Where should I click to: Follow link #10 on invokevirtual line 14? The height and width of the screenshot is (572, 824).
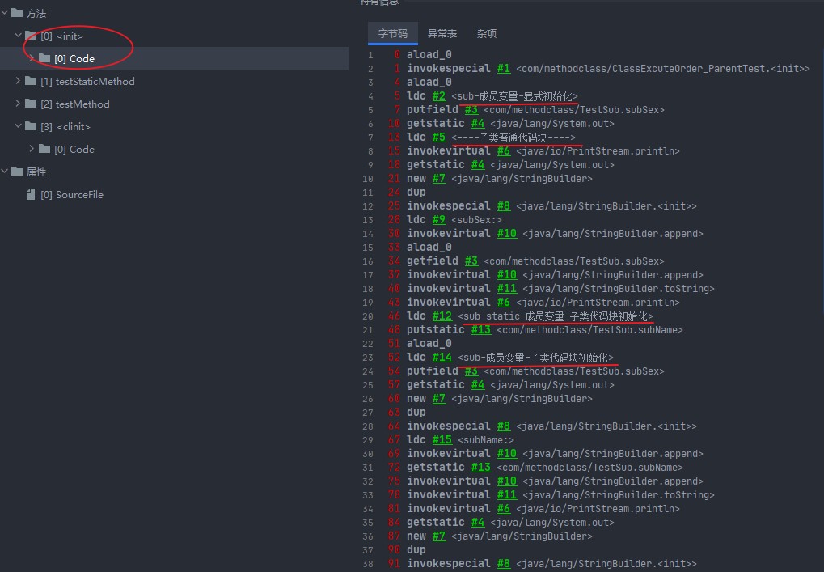(506, 234)
